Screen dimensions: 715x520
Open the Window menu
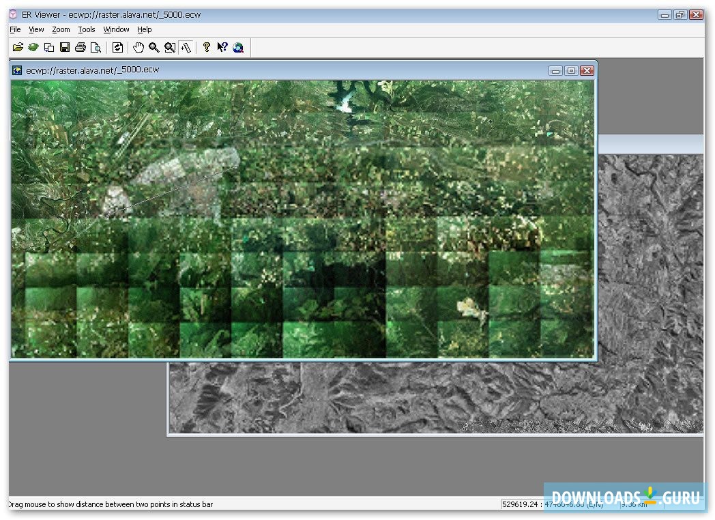(x=115, y=29)
